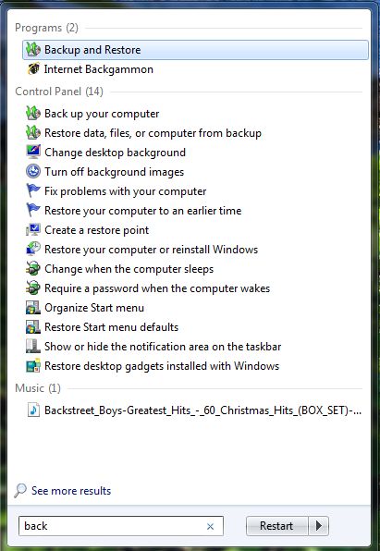The height and width of the screenshot is (551, 380).
Task: Launch Internet Backgammon game icon
Action: coord(33,69)
